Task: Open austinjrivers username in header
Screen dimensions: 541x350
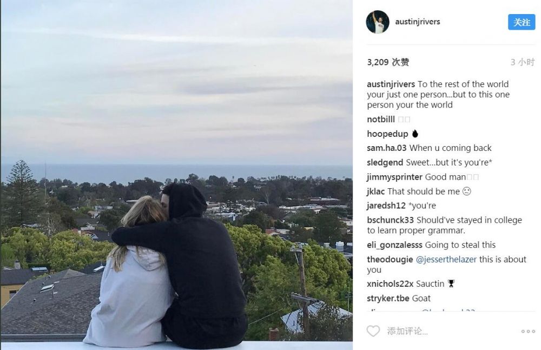Action: 418,22
